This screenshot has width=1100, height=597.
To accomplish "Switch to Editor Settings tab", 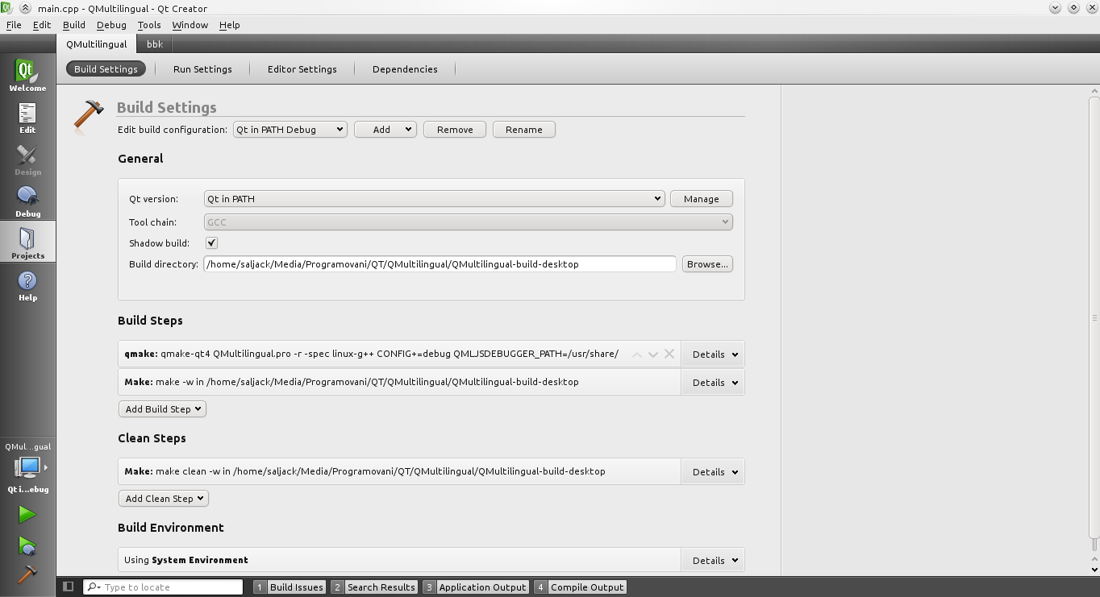I will (x=302, y=68).
